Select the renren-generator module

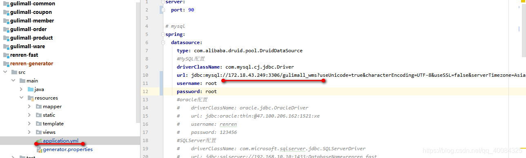(x=31, y=63)
